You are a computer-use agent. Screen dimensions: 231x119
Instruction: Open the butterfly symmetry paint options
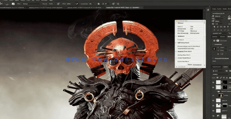(x=118, y=4)
